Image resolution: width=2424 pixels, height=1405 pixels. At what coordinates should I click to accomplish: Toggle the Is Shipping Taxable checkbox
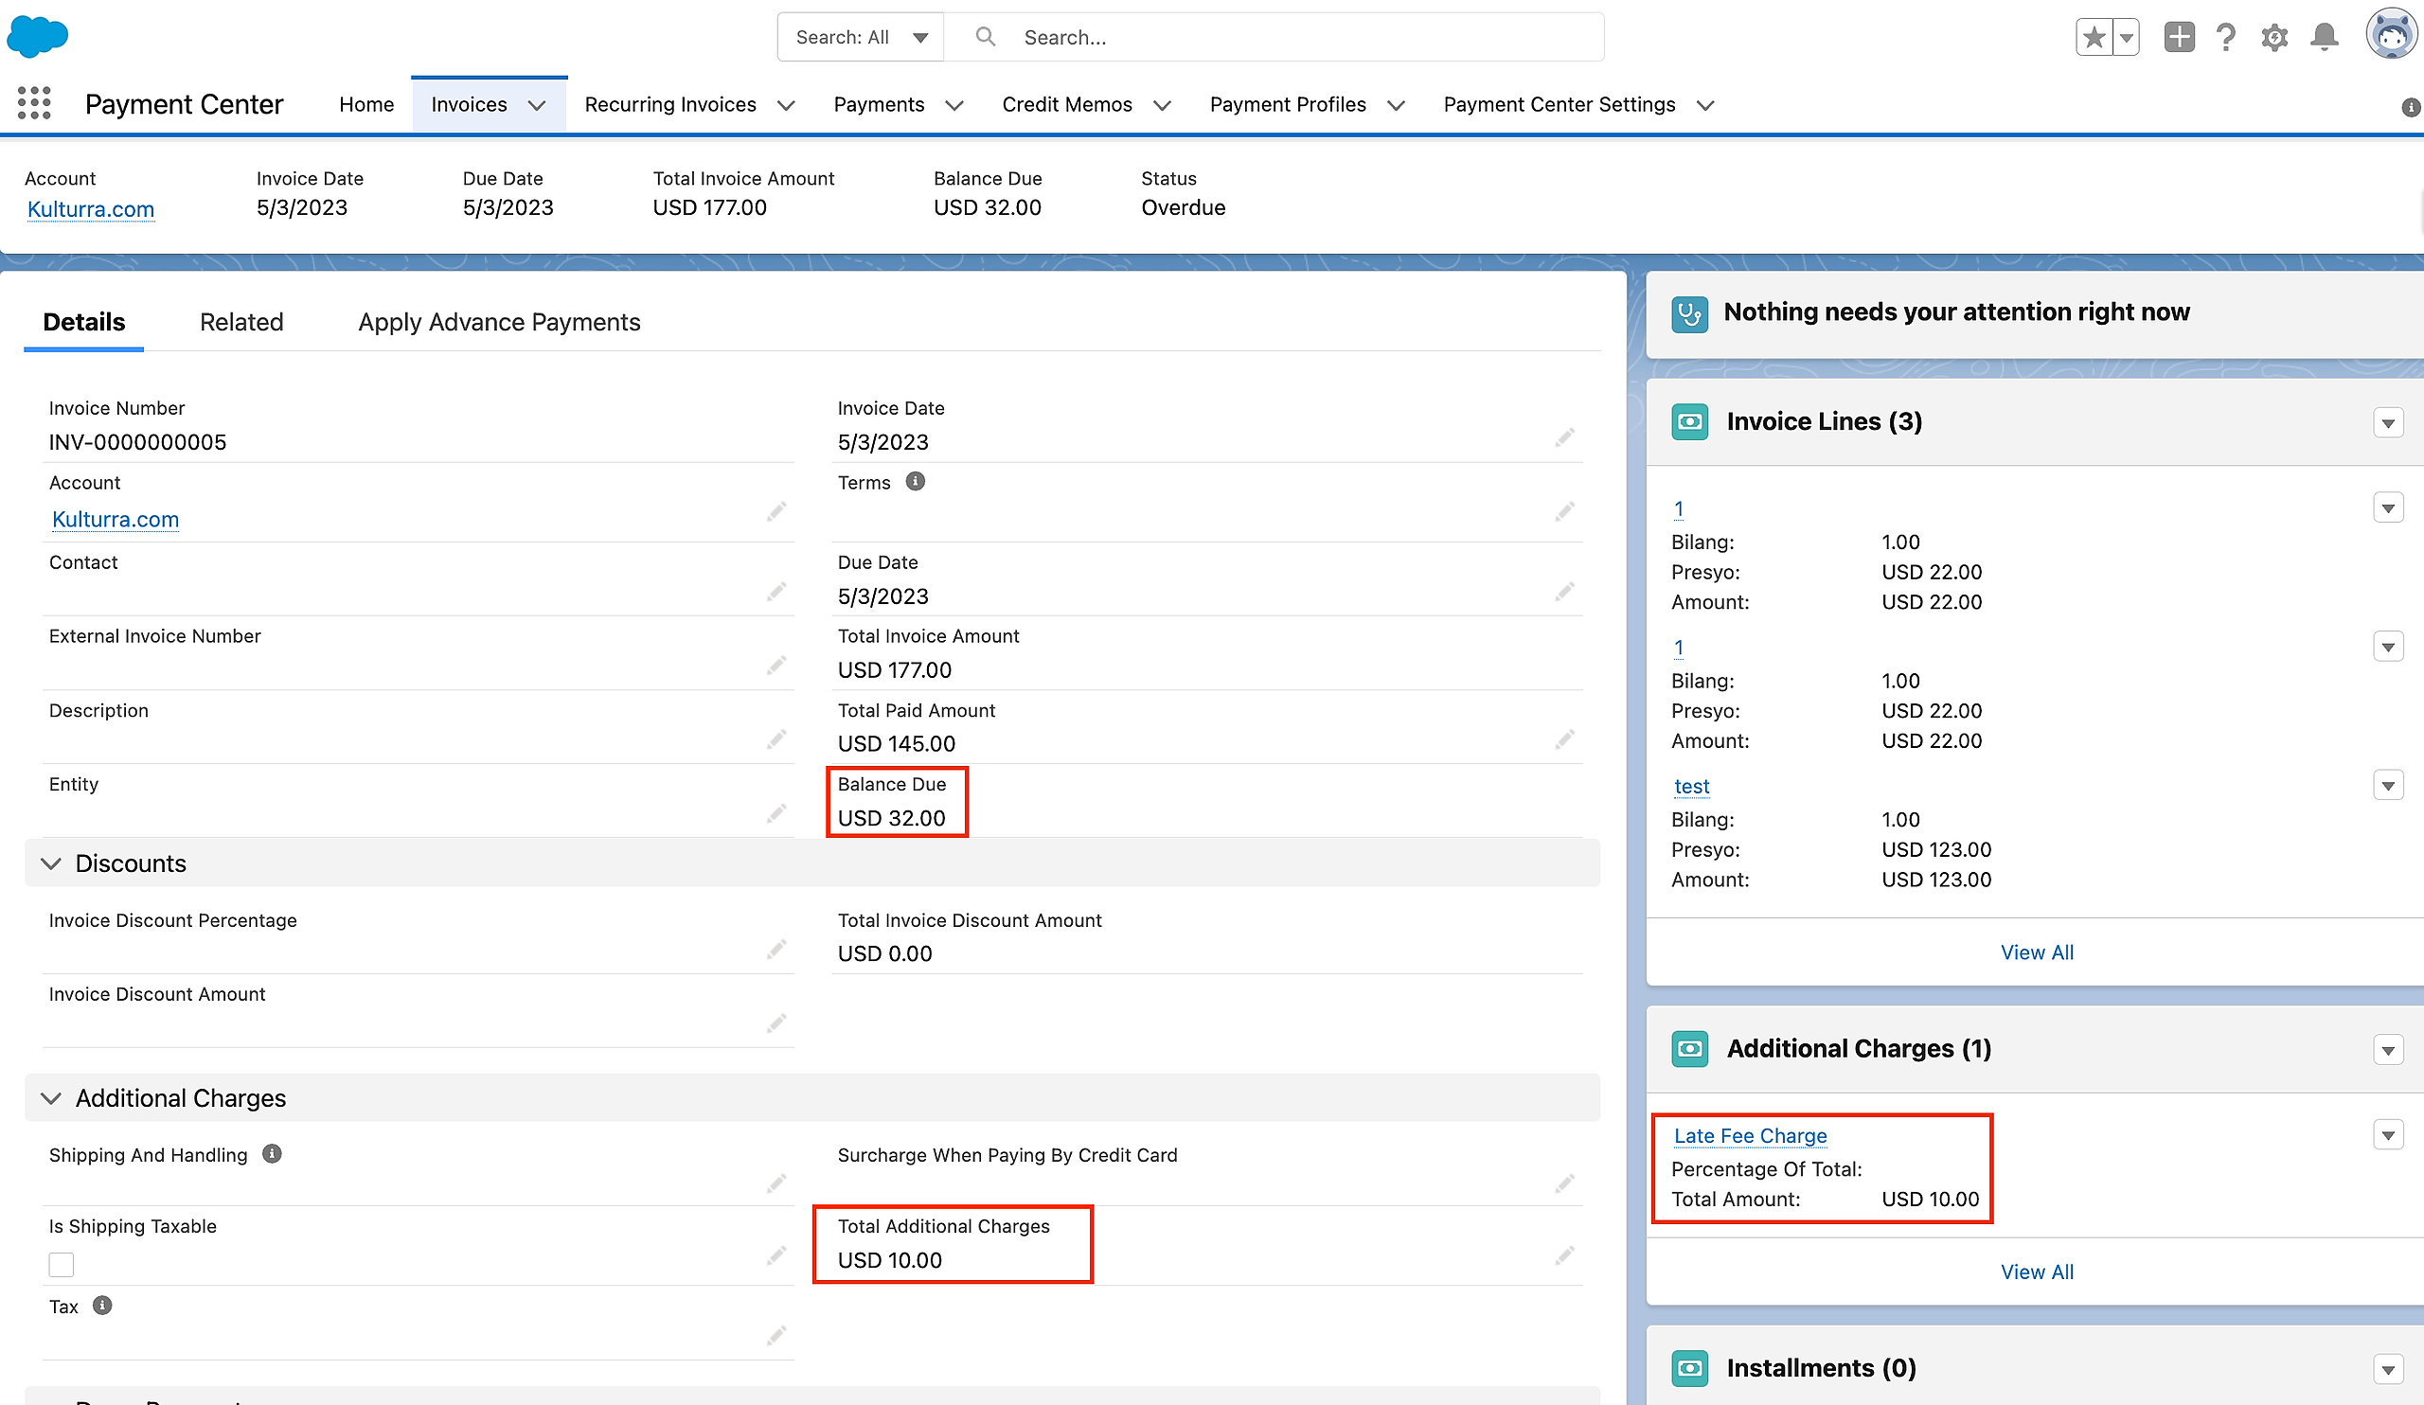pyautogui.click(x=62, y=1264)
